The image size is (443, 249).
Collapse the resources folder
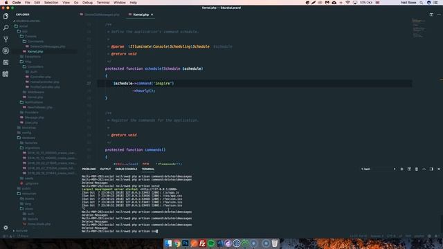point(29,194)
